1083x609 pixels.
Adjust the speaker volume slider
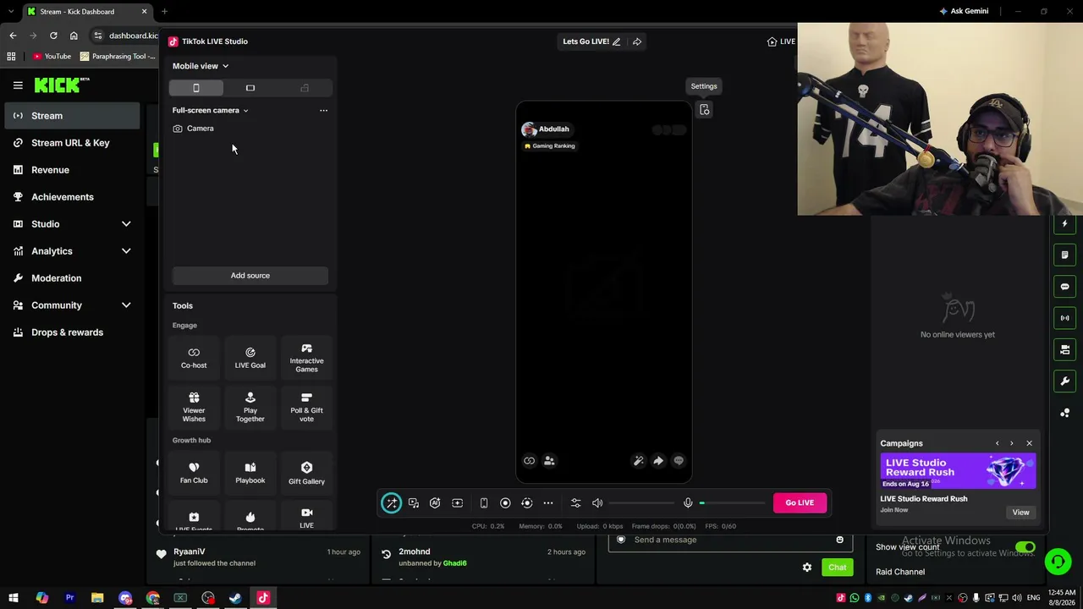[641, 503]
